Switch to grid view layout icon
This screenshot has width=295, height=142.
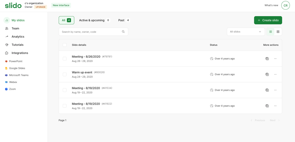coord(278,32)
